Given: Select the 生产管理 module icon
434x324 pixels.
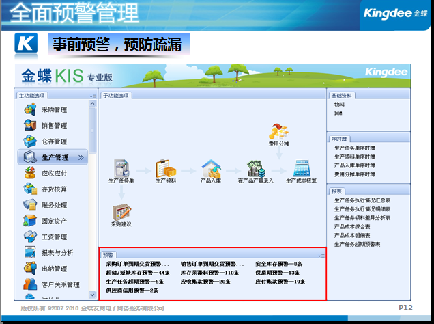Looking at the screenshot, I should (30, 157).
